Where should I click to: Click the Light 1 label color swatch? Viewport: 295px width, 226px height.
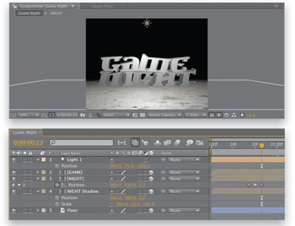click(x=44, y=160)
